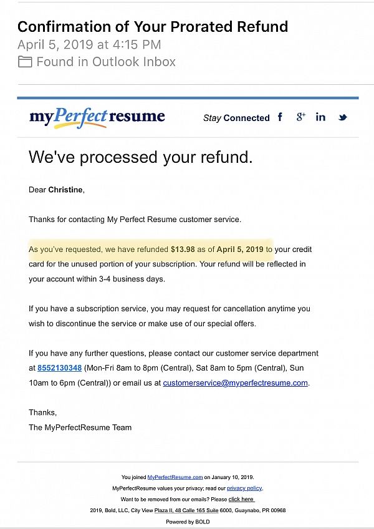This screenshot has height=529, width=374.
Task: Click the email subject "Confirmation of Your Prorated Refund"
Action: click(x=153, y=27)
